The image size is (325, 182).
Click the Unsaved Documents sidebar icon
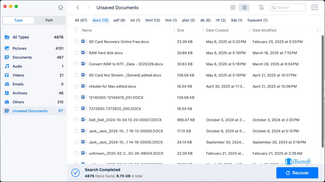pos(7,111)
